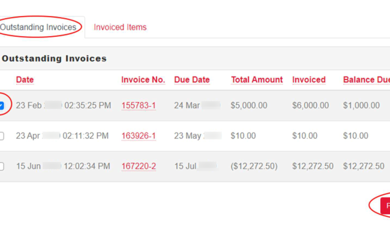
Task: Select the ($12,272.50) total amount cell
Action: (x=254, y=166)
